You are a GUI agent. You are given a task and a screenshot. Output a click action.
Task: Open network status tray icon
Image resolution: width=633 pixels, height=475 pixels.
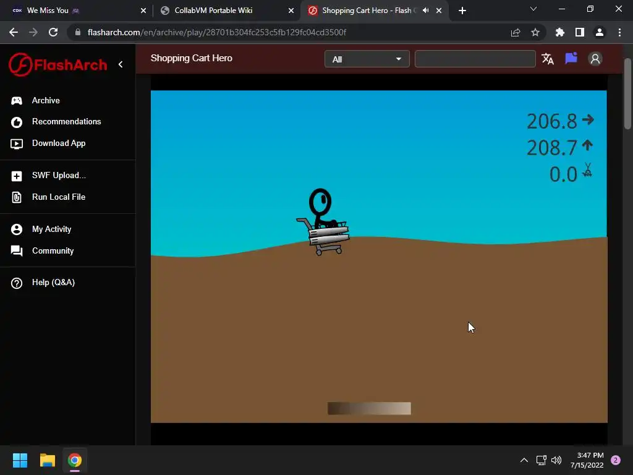coord(541,460)
